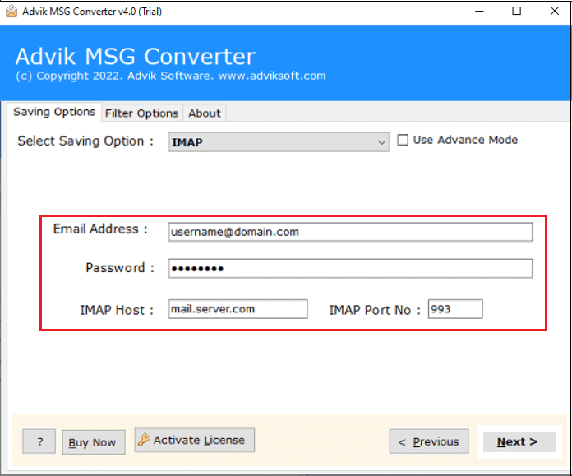Image resolution: width=572 pixels, height=476 pixels.
Task: Click the IMAP Port No field
Action: [454, 309]
